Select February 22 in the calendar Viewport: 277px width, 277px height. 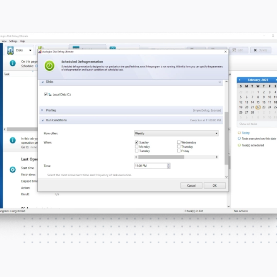[x=258, y=108]
